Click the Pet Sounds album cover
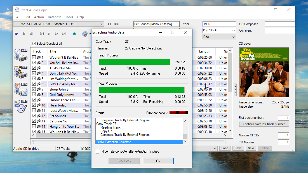308x173 pixels. pos(264,72)
